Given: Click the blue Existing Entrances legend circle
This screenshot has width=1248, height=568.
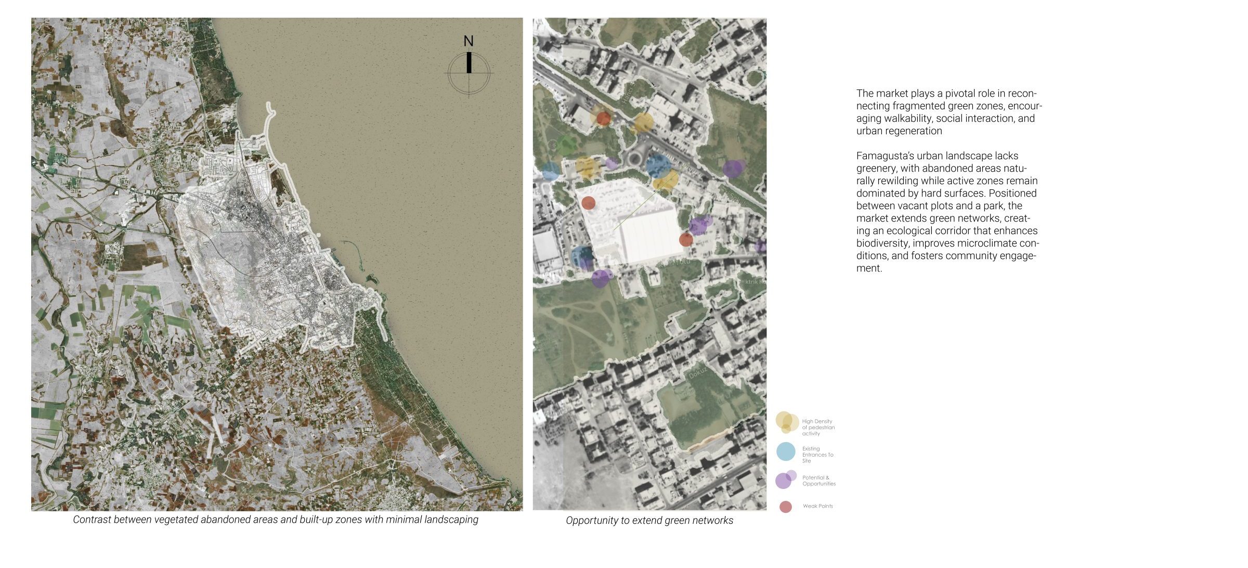Looking at the screenshot, I should [786, 451].
